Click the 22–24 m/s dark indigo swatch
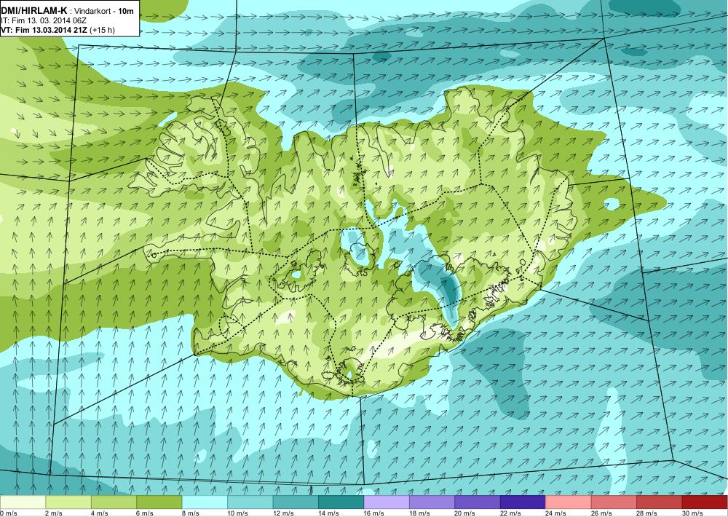 point(523,502)
